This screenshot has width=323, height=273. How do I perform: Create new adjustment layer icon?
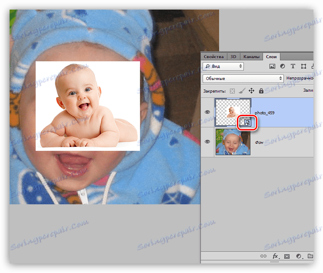coord(299,256)
